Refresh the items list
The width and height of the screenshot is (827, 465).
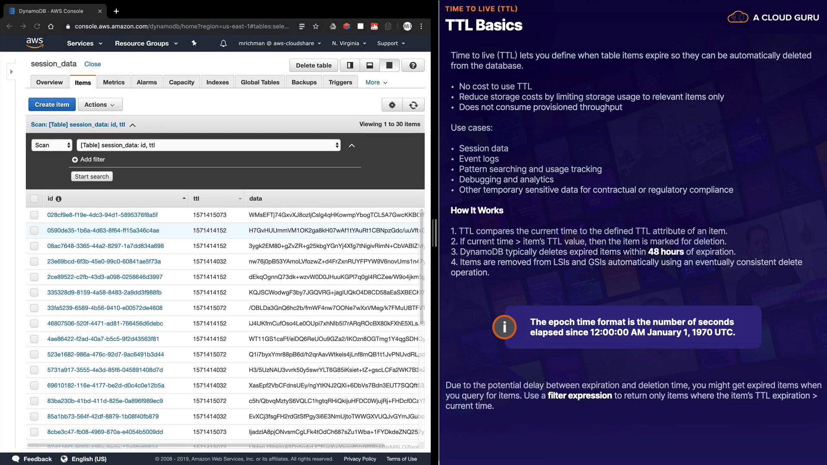pyautogui.click(x=413, y=105)
